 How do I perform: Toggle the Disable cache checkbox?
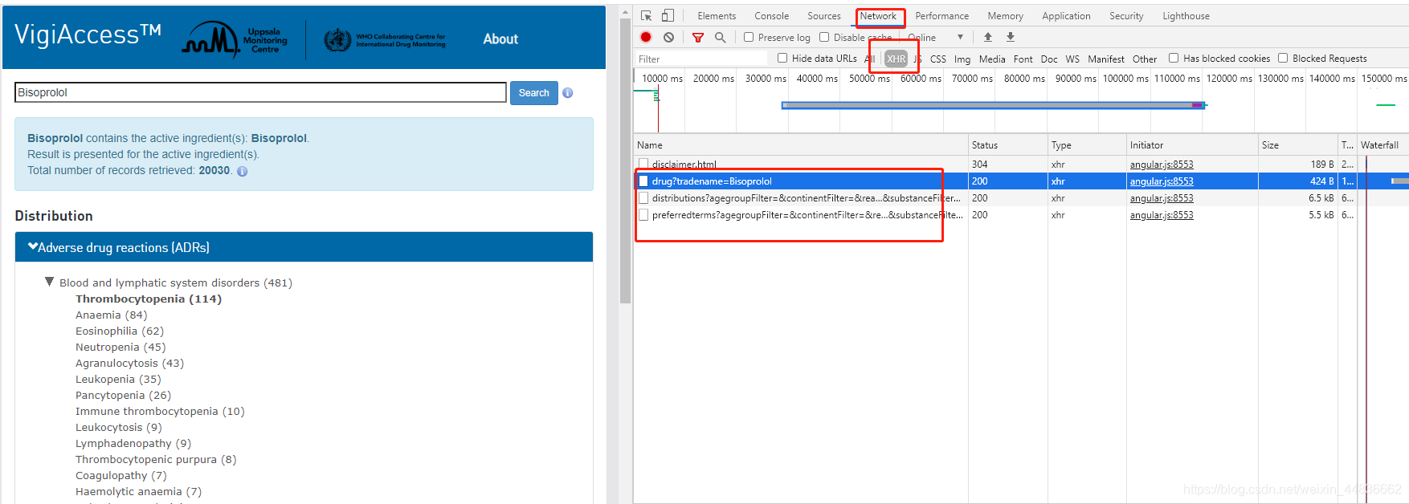click(824, 37)
